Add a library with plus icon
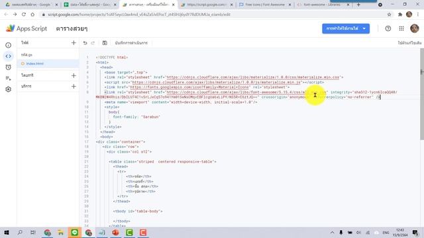Image resolution: width=424 pixels, height=238 pixels. tap(74, 75)
